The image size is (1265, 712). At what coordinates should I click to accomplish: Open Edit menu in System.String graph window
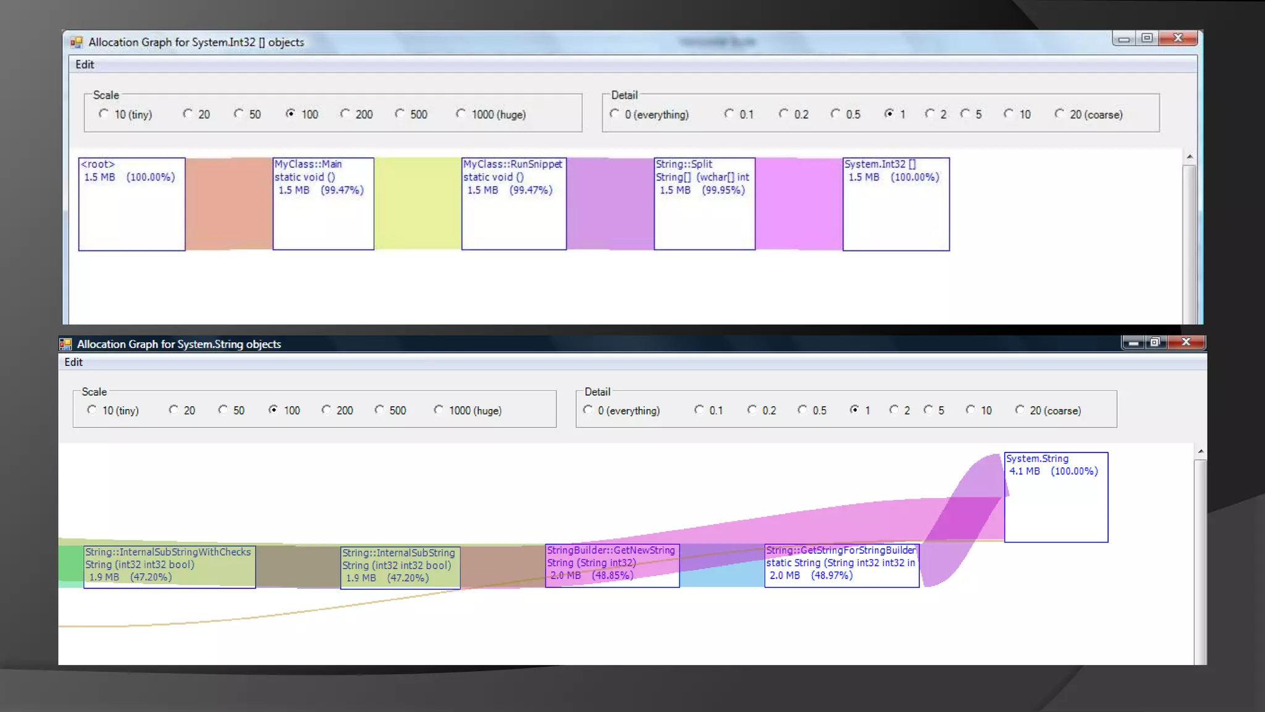click(74, 362)
